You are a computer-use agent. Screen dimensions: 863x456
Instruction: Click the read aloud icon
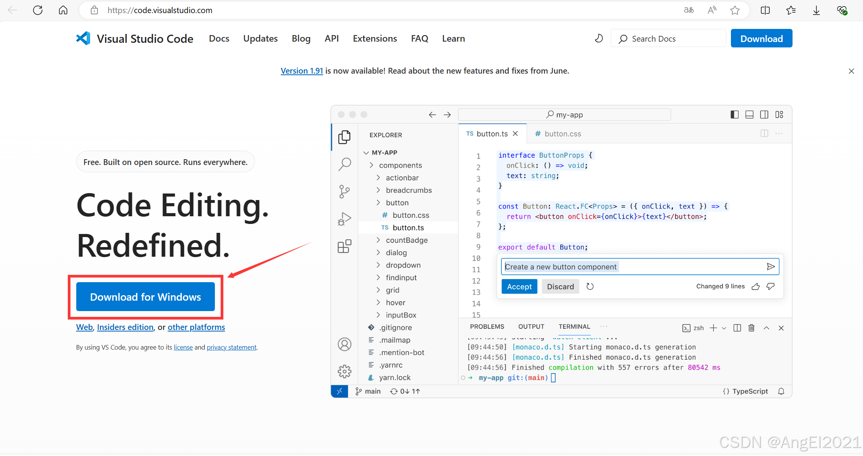[712, 10]
